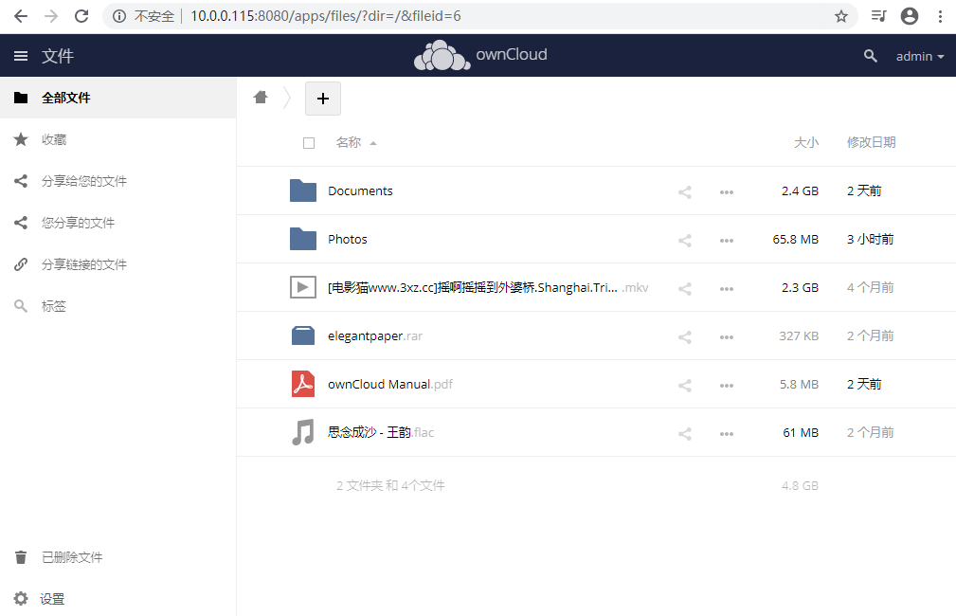Click the flac music note icon
The width and height of the screenshot is (956, 616).
[303, 432]
